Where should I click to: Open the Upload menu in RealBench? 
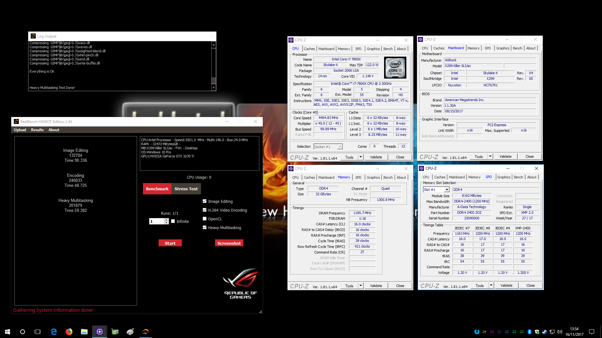pos(20,130)
